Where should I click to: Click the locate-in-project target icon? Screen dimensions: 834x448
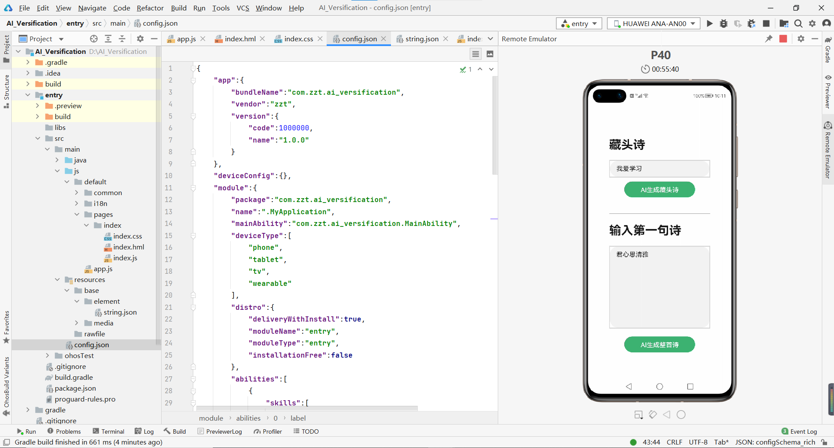click(x=94, y=39)
